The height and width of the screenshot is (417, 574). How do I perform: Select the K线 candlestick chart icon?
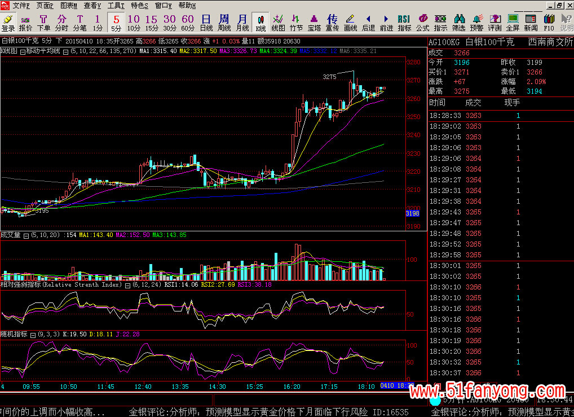coord(260,23)
